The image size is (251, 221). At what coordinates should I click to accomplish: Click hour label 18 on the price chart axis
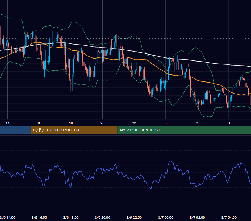[71, 123]
